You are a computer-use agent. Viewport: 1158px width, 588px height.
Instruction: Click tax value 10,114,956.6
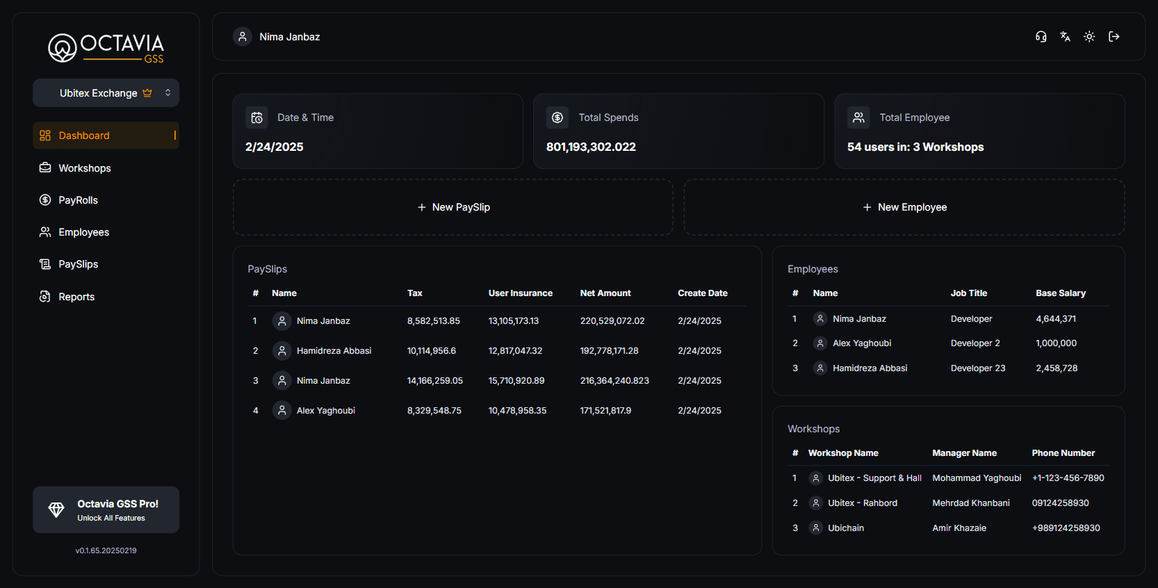coord(432,351)
